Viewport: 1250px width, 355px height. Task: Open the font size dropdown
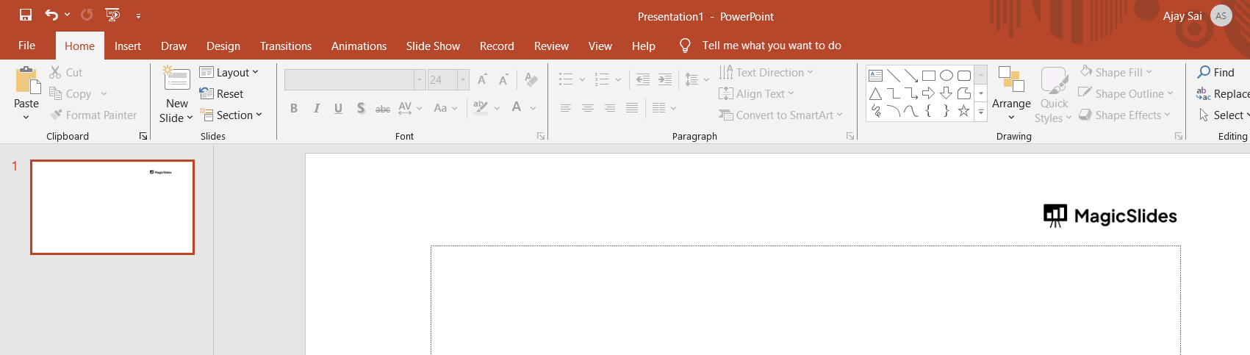pyautogui.click(x=463, y=79)
